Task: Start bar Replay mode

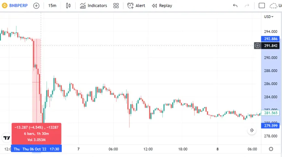Action: point(162,6)
